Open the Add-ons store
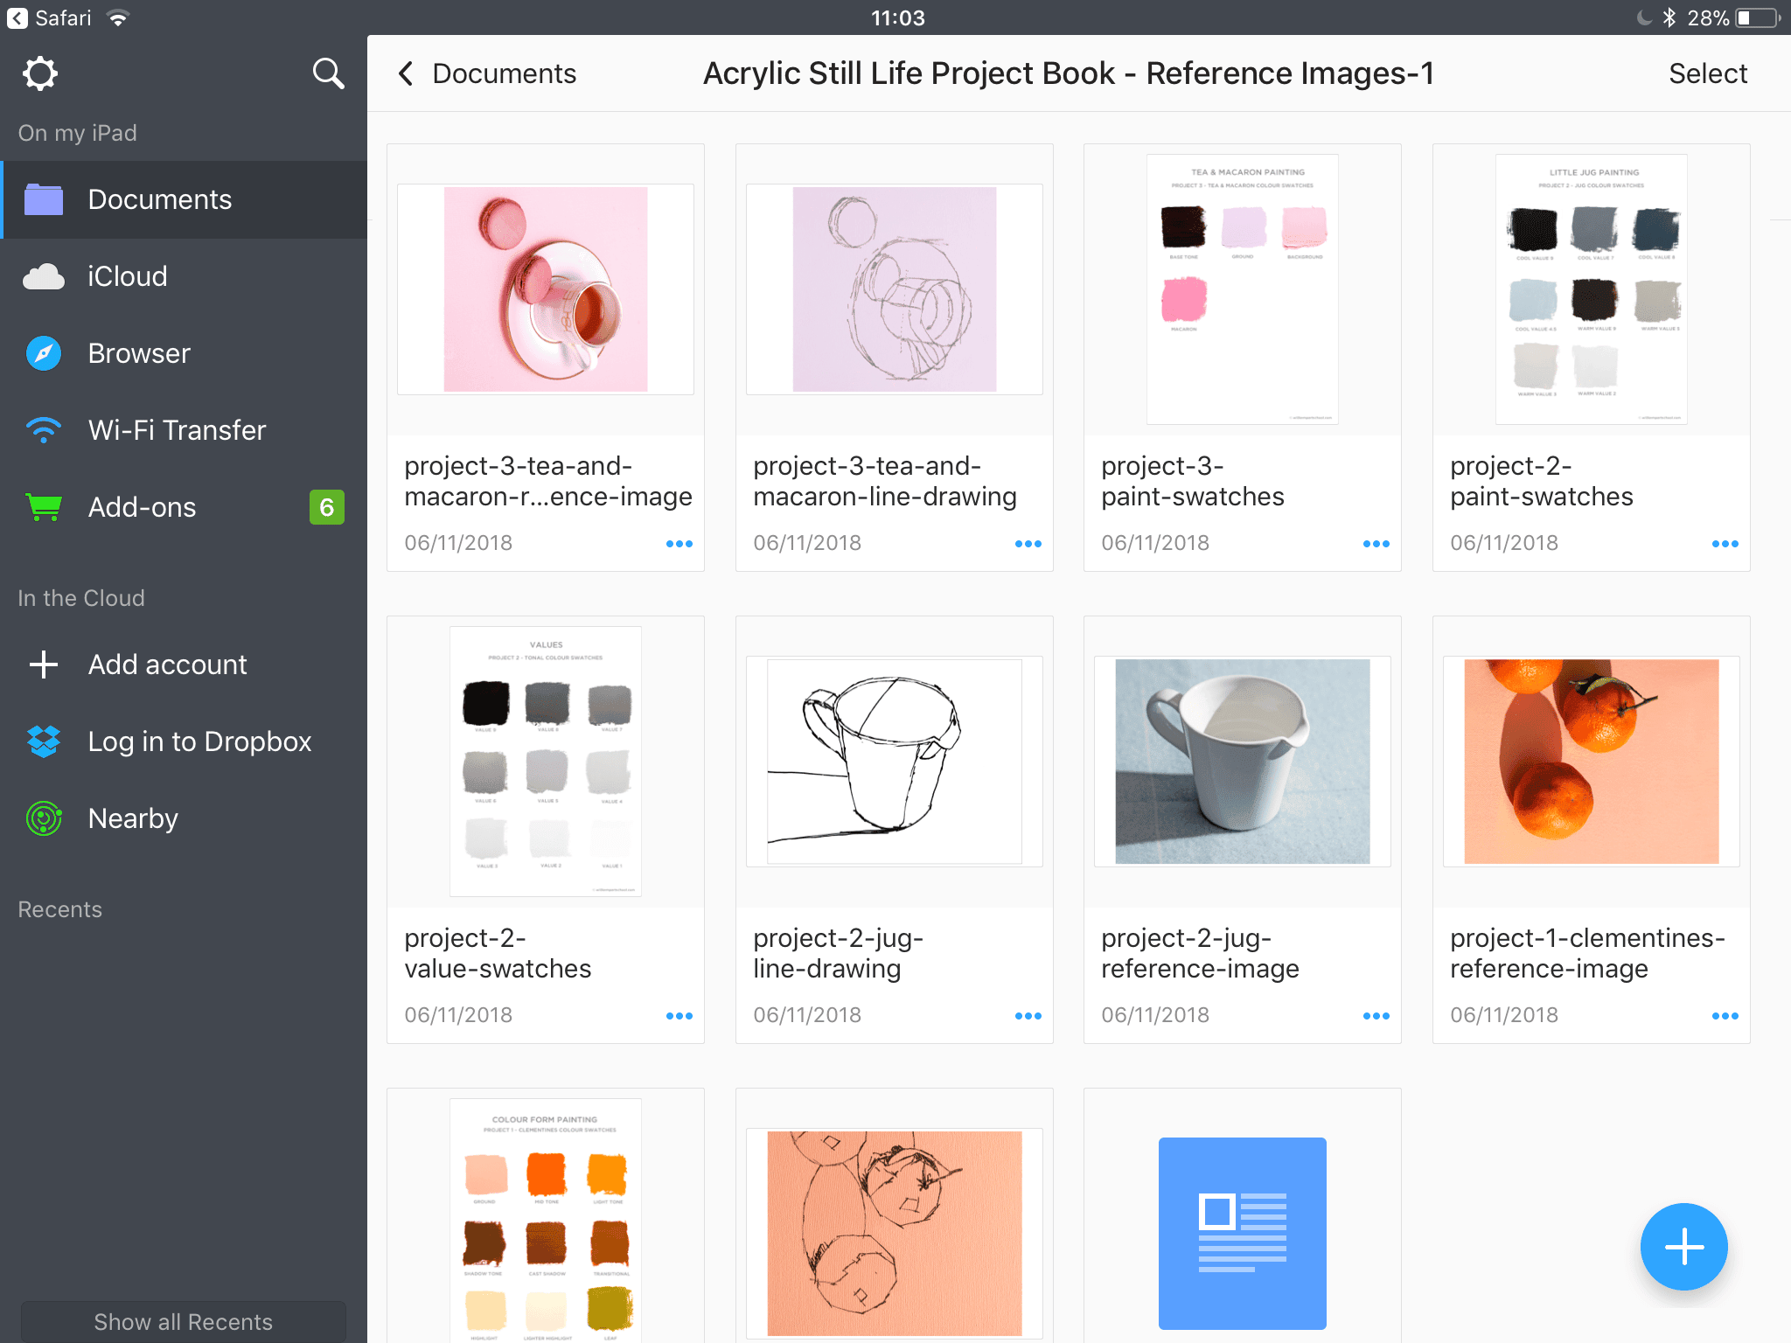 (184, 507)
